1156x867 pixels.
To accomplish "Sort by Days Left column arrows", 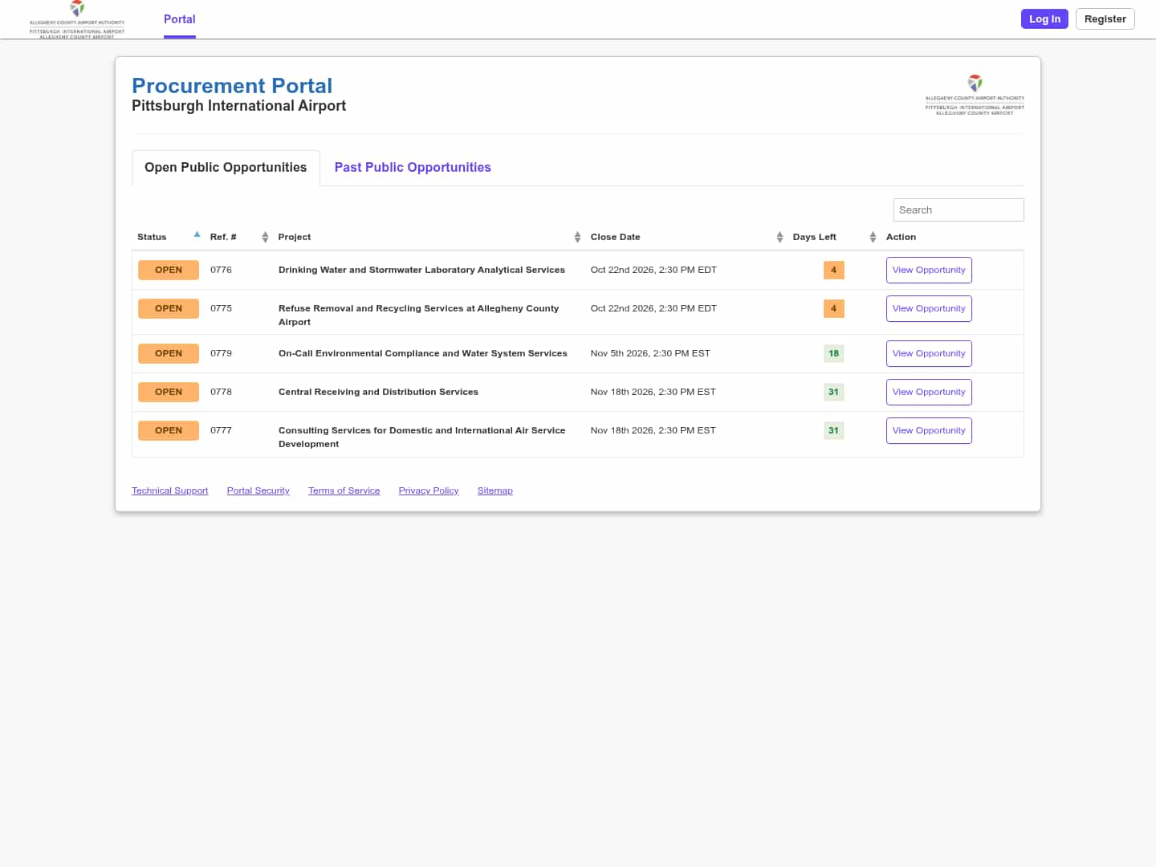I will [x=873, y=237].
